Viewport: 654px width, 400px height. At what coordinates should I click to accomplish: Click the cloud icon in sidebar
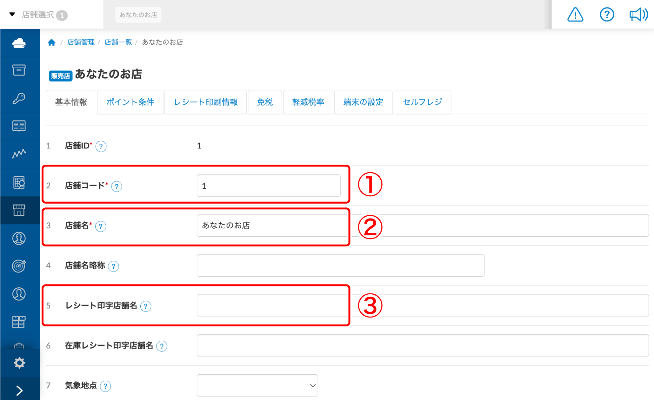[x=19, y=43]
